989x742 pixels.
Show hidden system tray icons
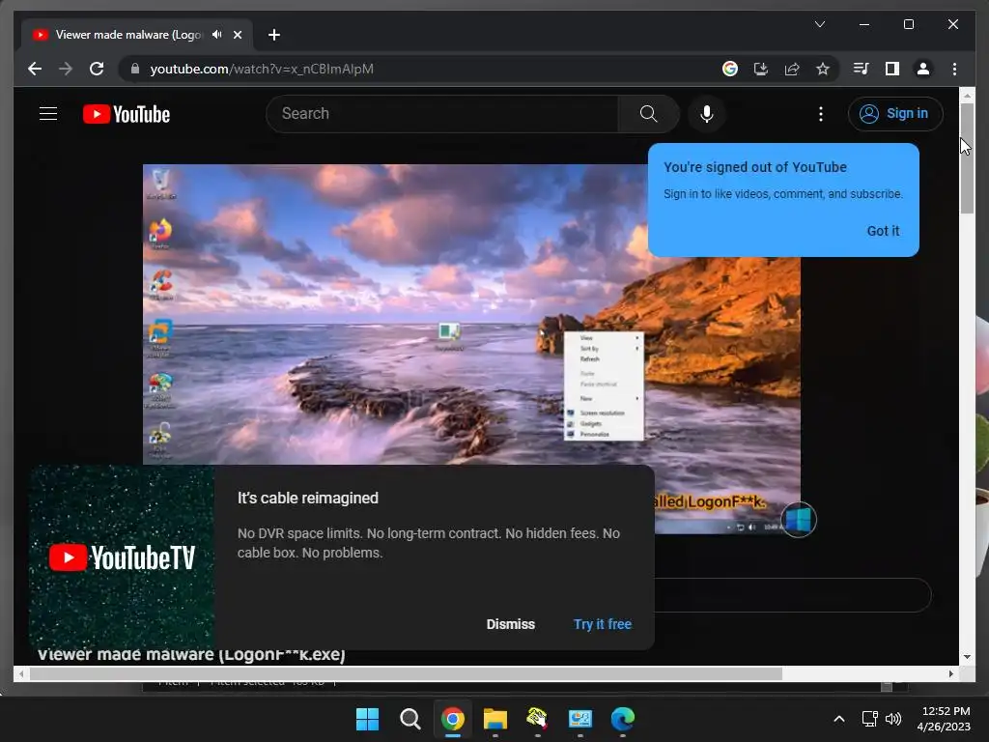point(839,719)
